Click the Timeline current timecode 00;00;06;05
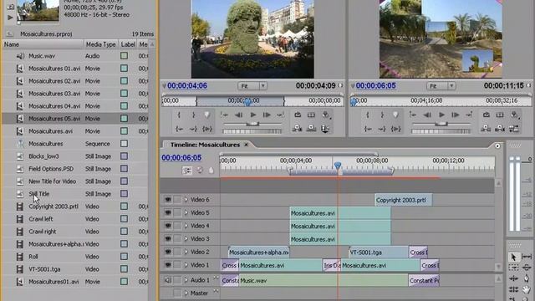Viewport: 535px width, 301px height. (x=181, y=158)
